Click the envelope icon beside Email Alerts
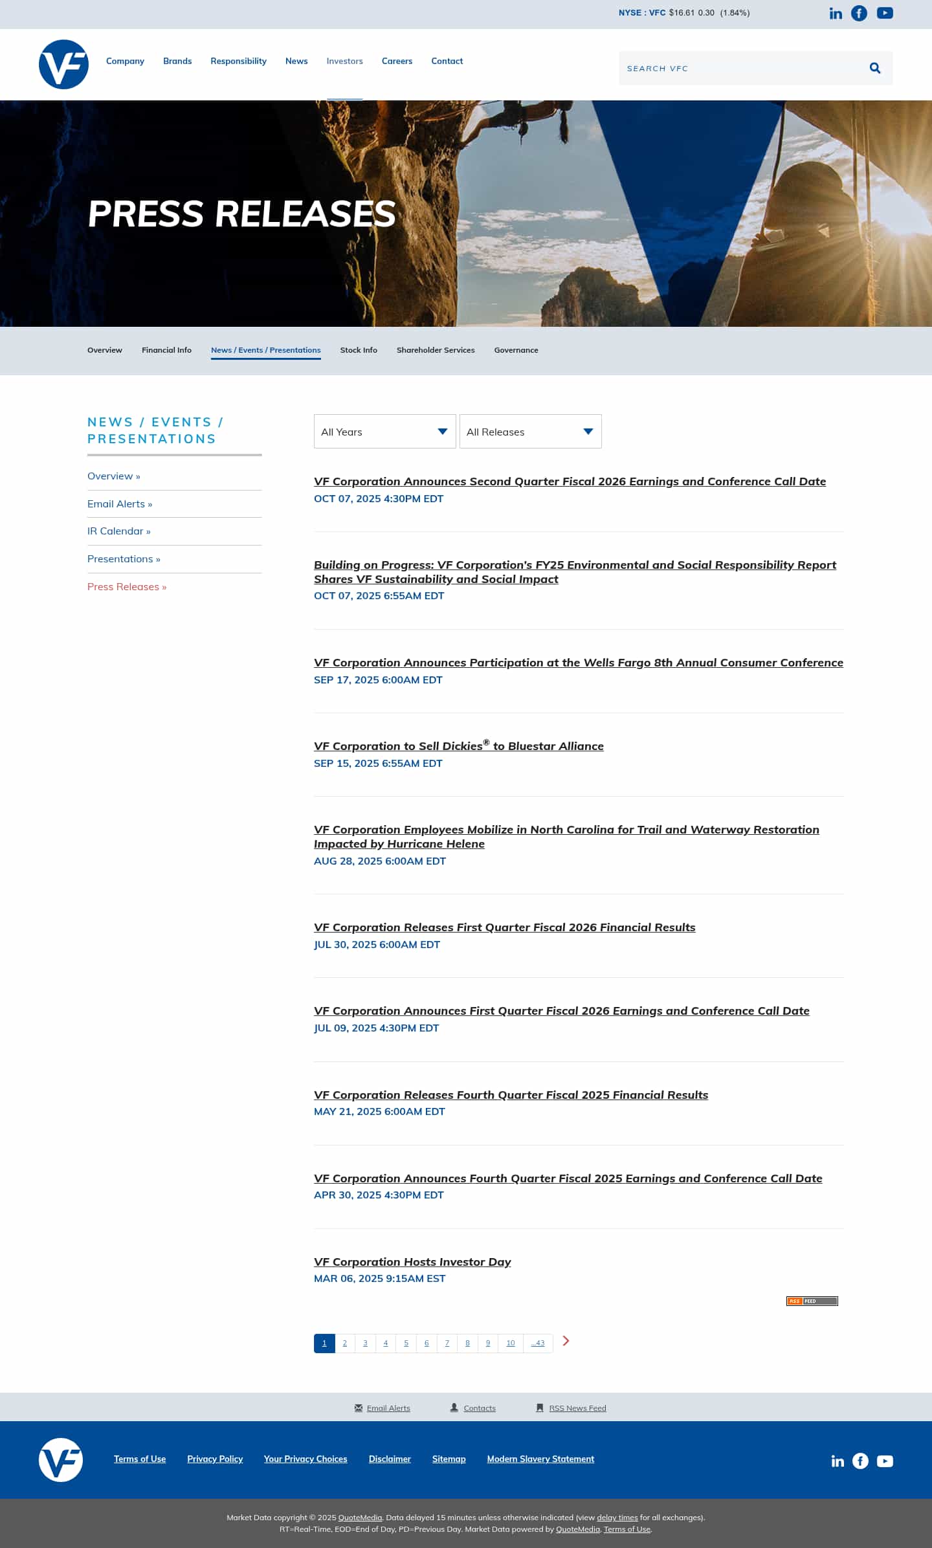 359,1408
